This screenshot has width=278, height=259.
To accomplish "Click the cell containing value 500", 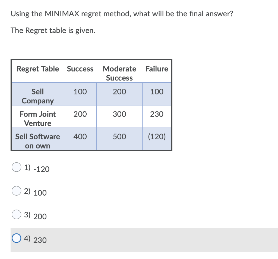I will (x=119, y=137).
